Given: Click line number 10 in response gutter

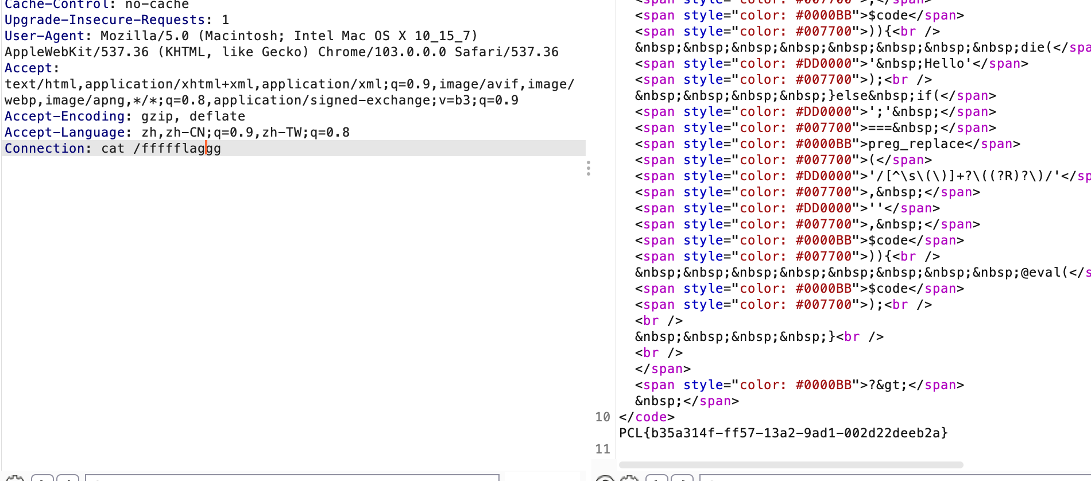Looking at the screenshot, I should coord(602,417).
